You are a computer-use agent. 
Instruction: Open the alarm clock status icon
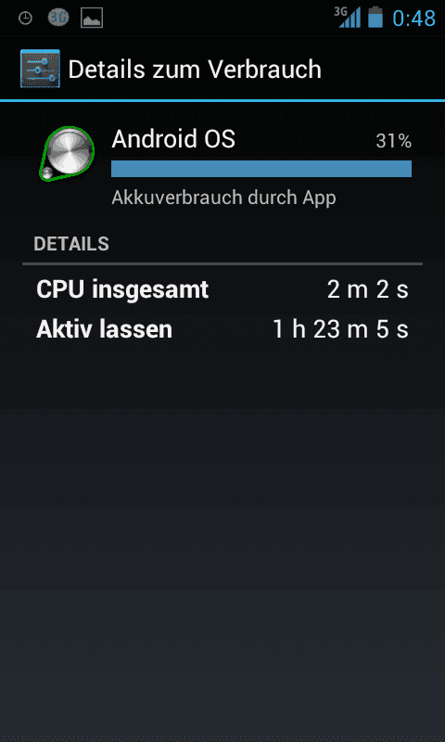point(25,19)
